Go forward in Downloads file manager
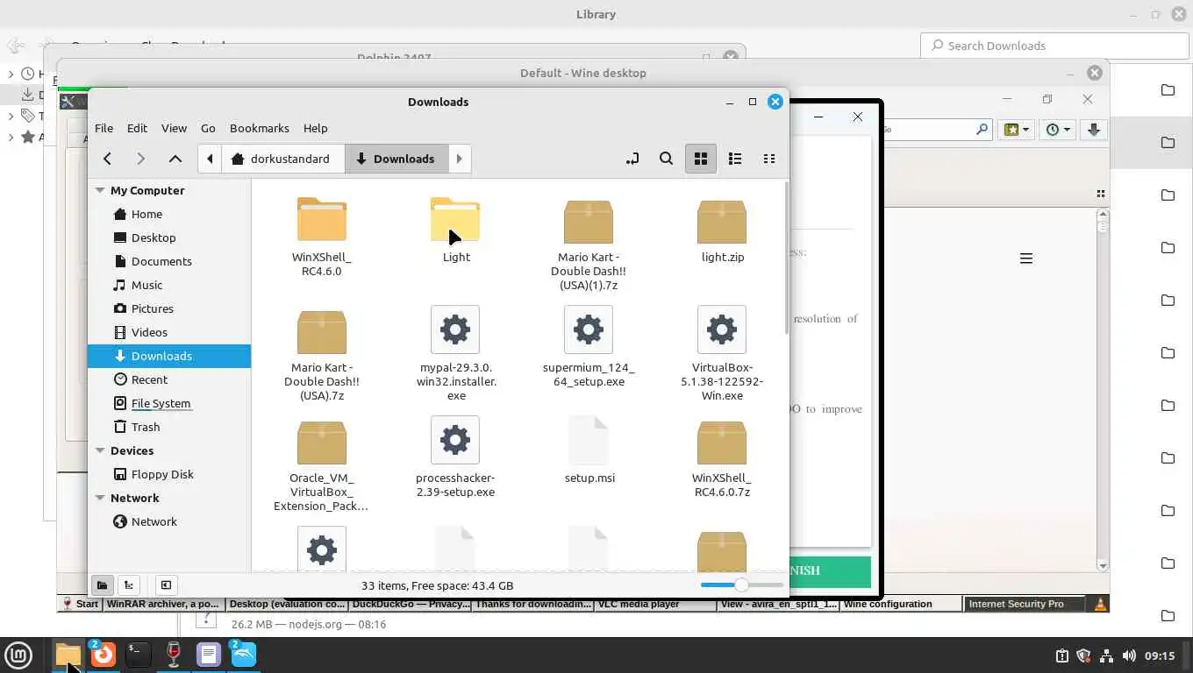 click(140, 159)
